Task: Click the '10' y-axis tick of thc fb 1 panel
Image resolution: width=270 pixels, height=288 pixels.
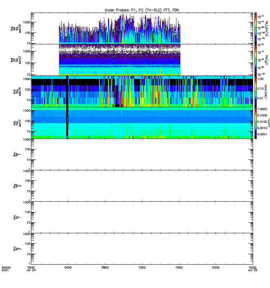Action: [x=28, y=223]
